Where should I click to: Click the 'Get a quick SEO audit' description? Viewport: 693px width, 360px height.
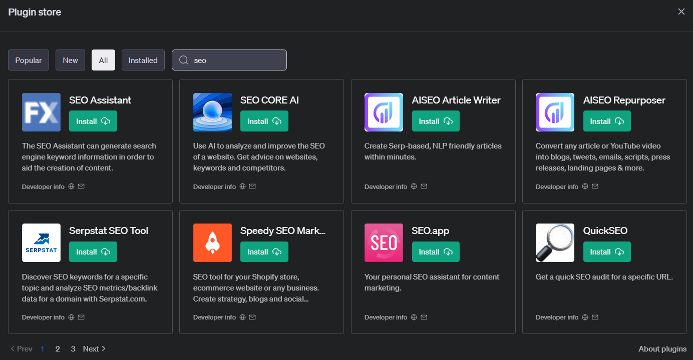[x=604, y=276]
